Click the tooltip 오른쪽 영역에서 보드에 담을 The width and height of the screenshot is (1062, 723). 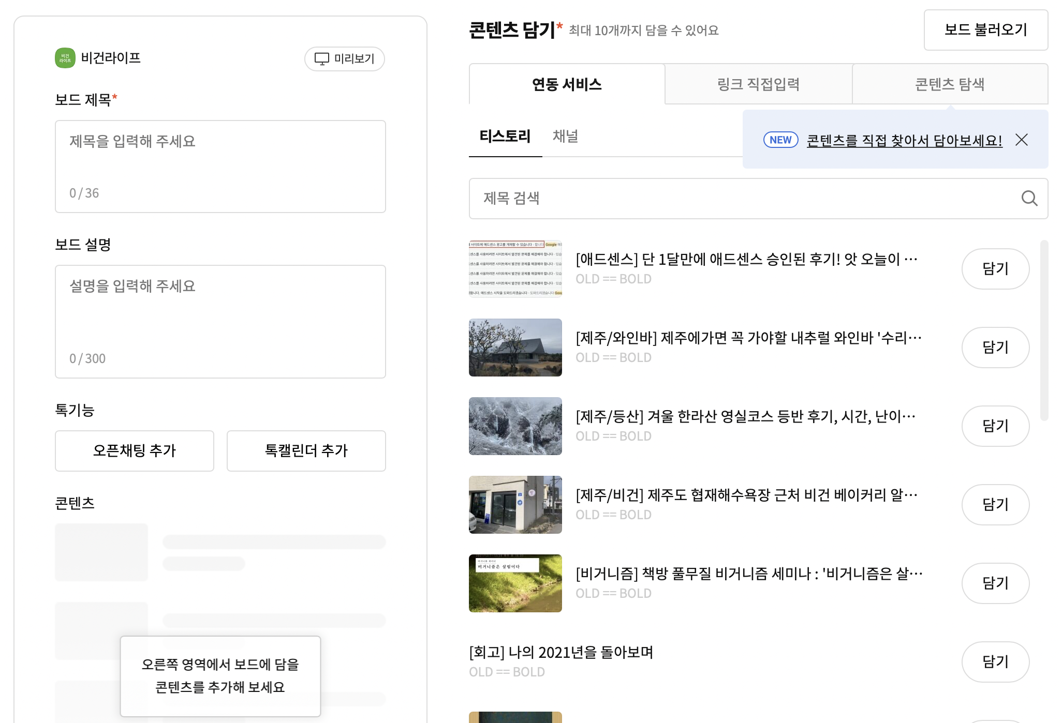(x=220, y=676)
